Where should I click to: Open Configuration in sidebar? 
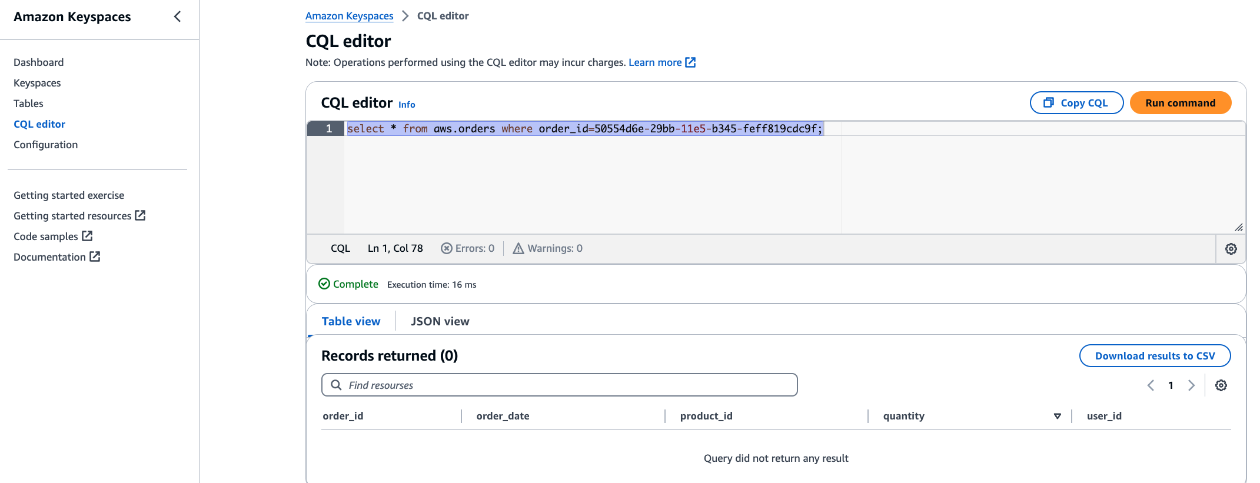(x=46, y=145)
